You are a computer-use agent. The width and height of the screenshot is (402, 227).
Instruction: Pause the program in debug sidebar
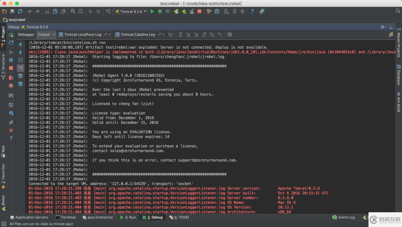(11, 60)
